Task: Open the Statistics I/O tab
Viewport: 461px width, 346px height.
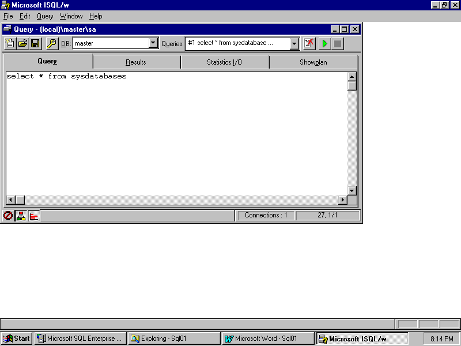Action: point(224,62)
